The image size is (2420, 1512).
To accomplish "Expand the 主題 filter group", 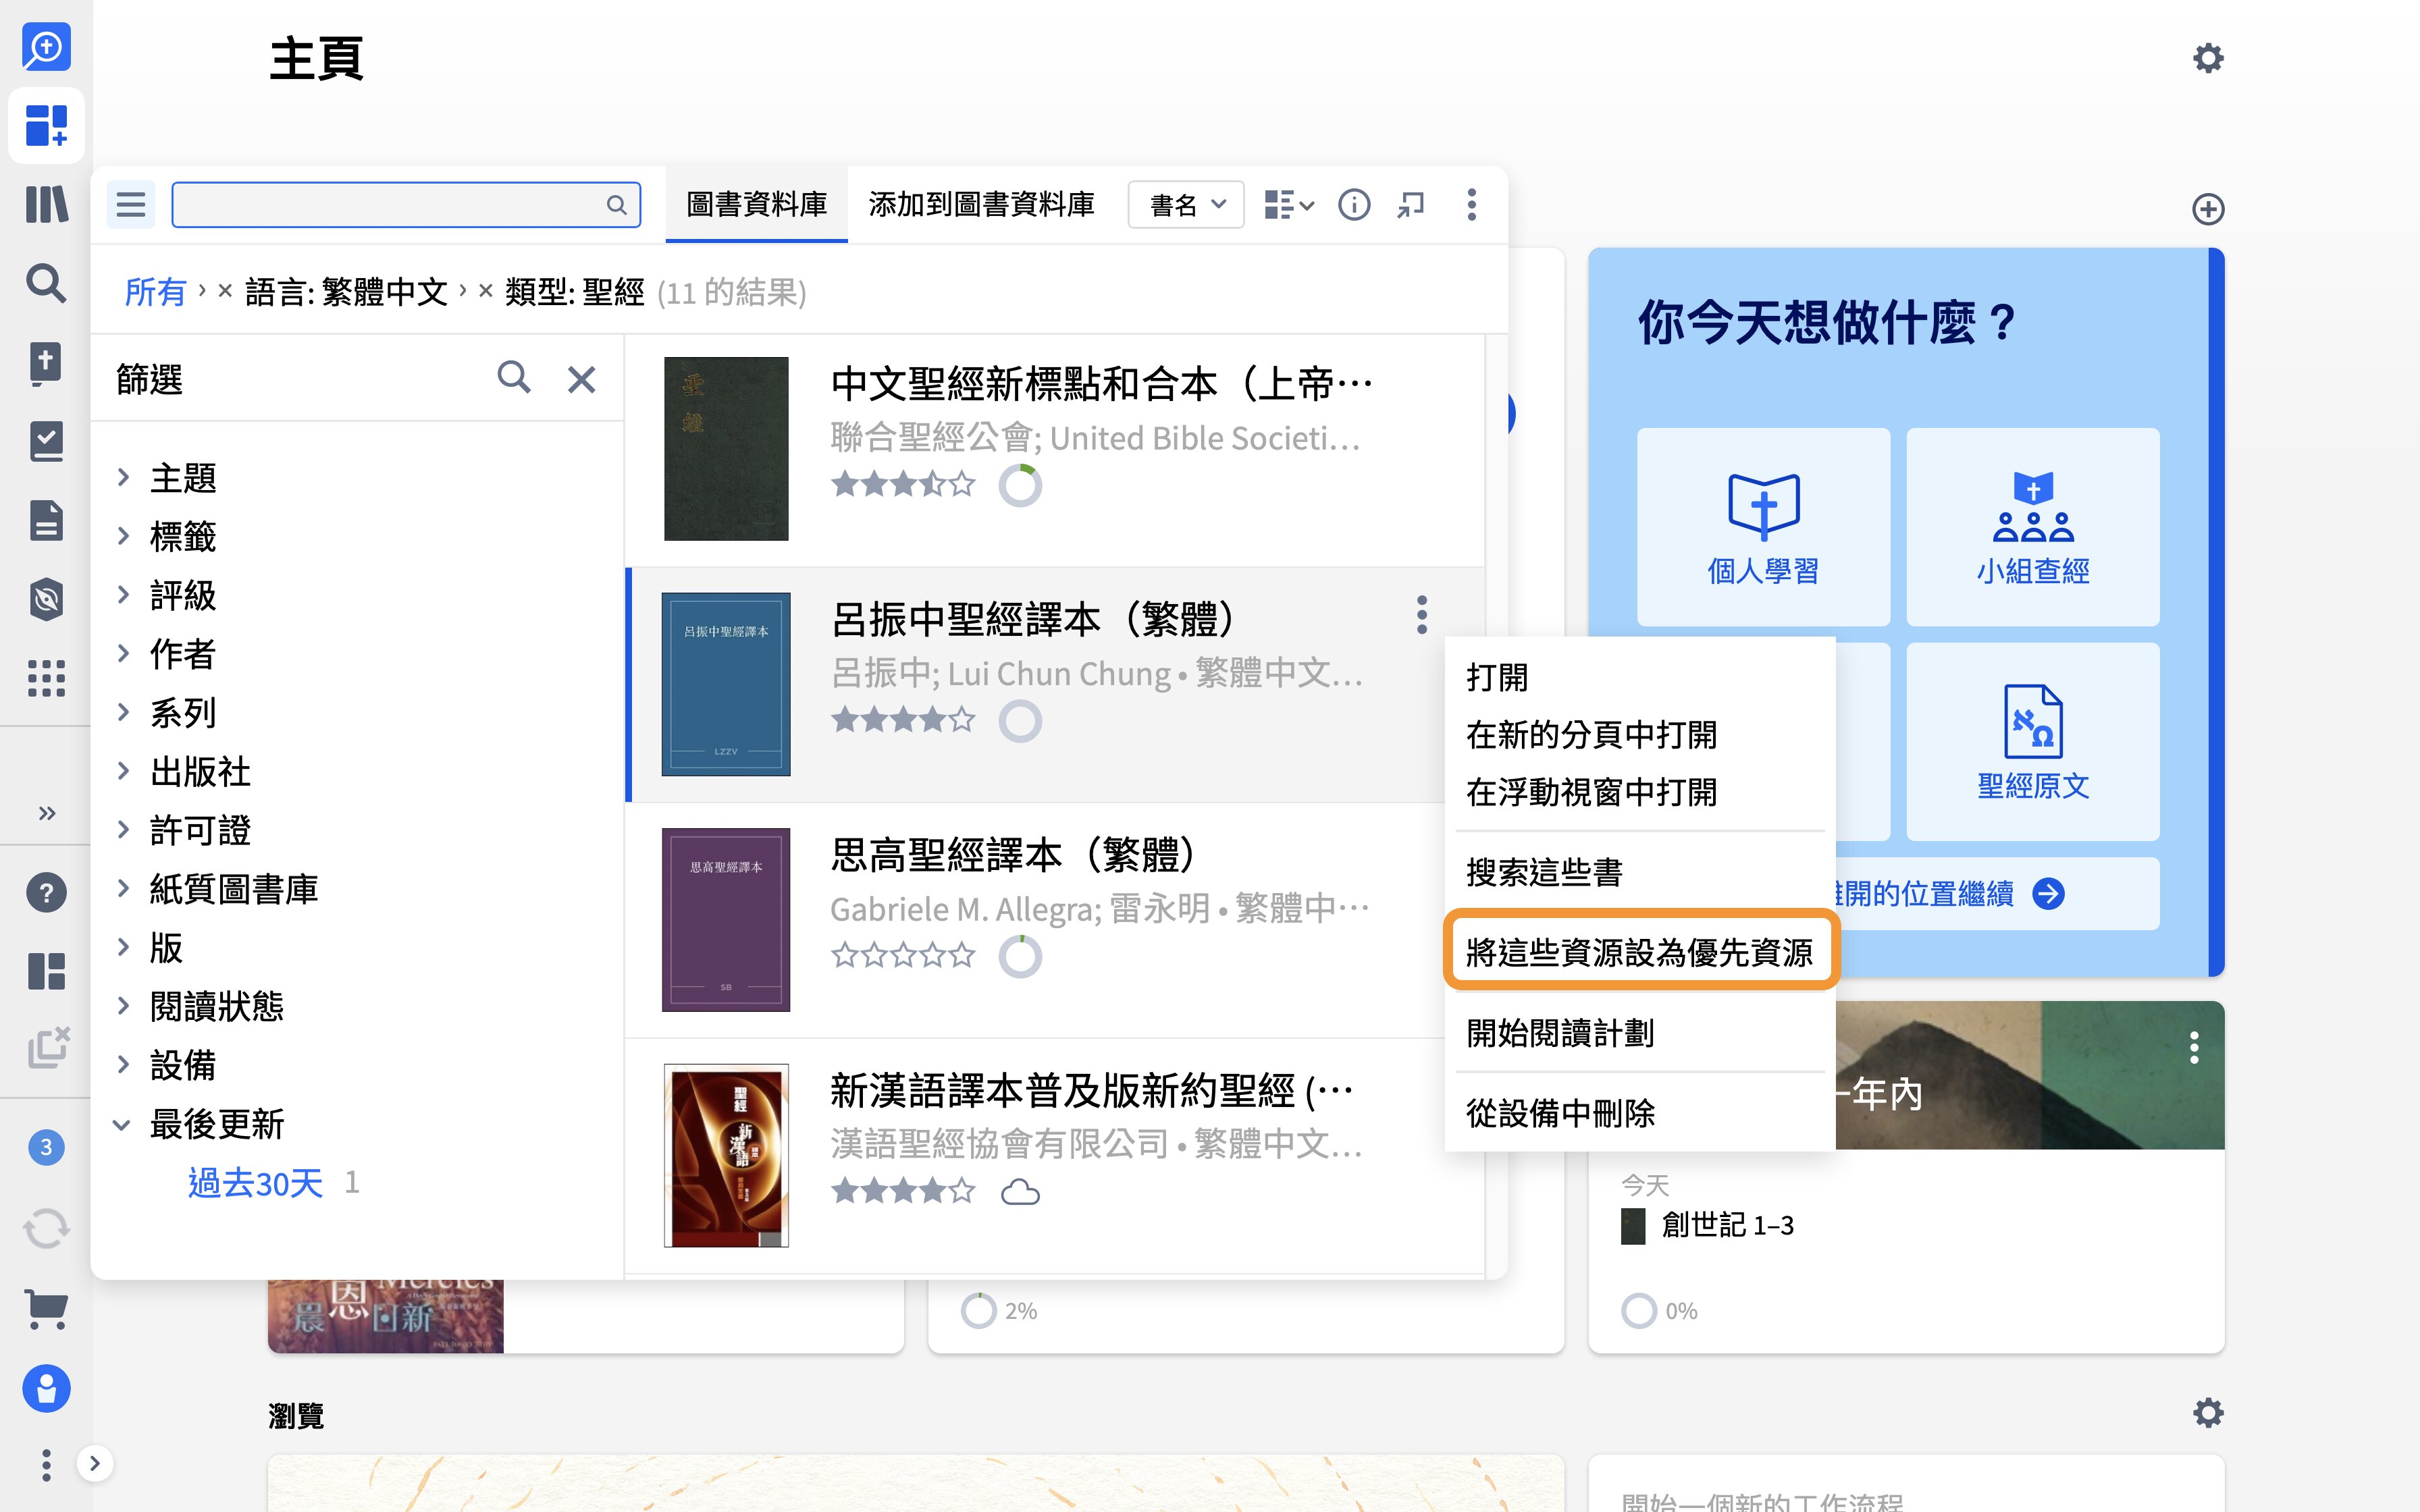I will pos(123,477).
